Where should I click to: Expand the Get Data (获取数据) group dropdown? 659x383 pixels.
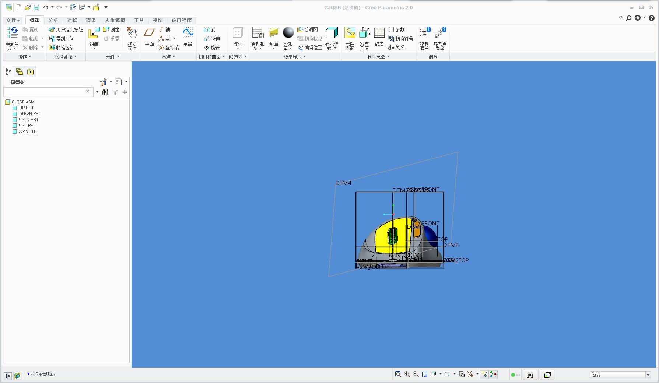click(x=66, y=57)
